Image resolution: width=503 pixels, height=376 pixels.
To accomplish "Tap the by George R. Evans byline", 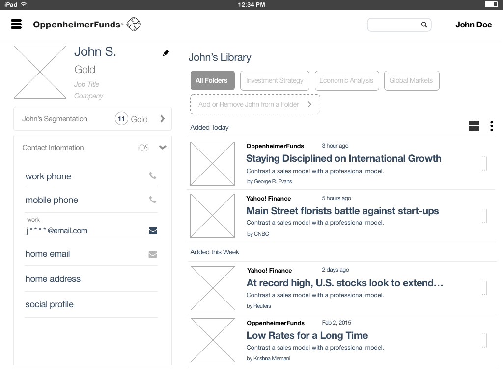I will [x=270, y=181].
